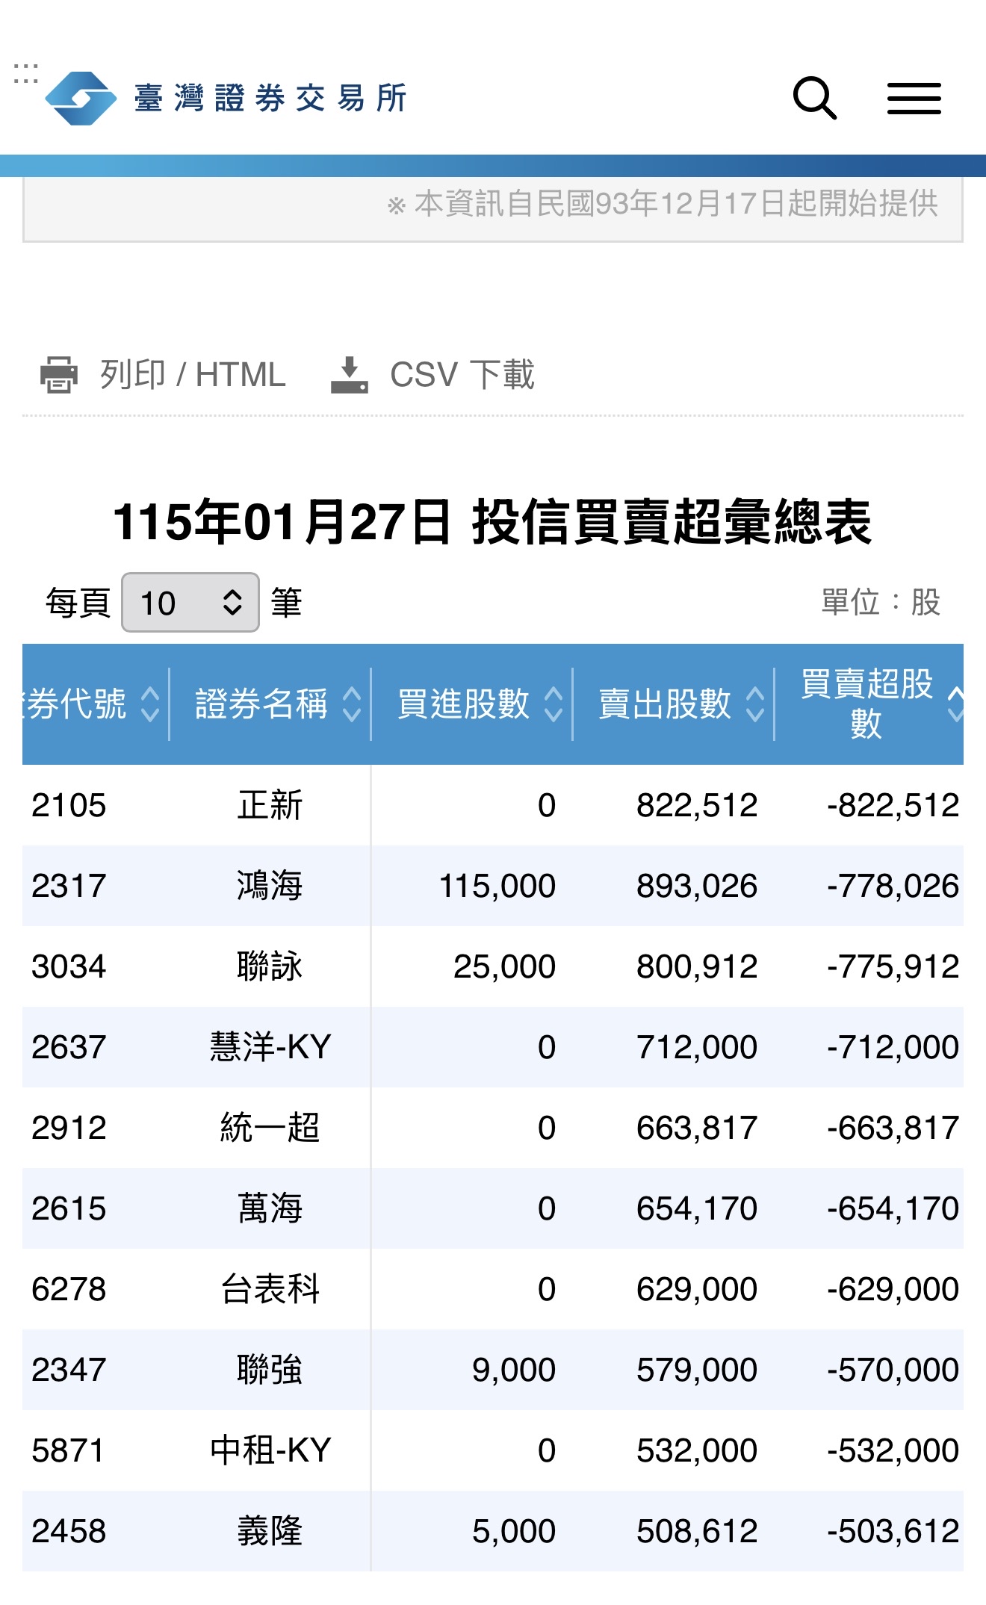Select stock name 正新
This screenshot has height=1605, width=986.
(x=270, y=805)
